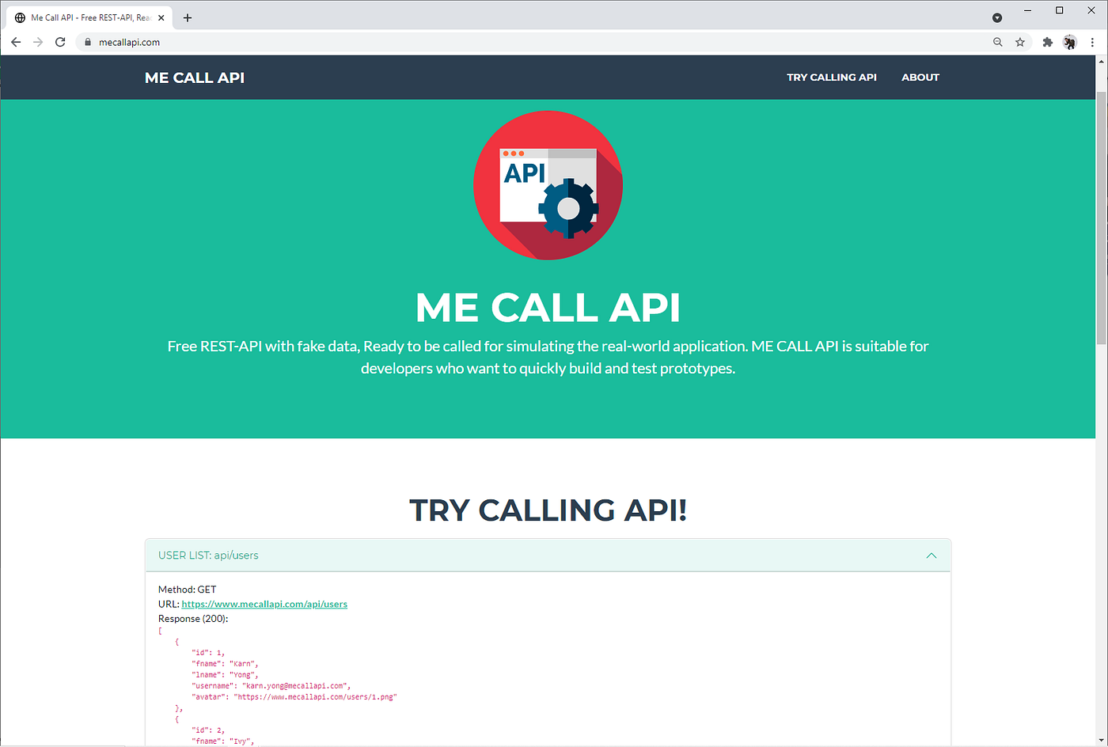Click the red API gear logo image

pos(548,185)
